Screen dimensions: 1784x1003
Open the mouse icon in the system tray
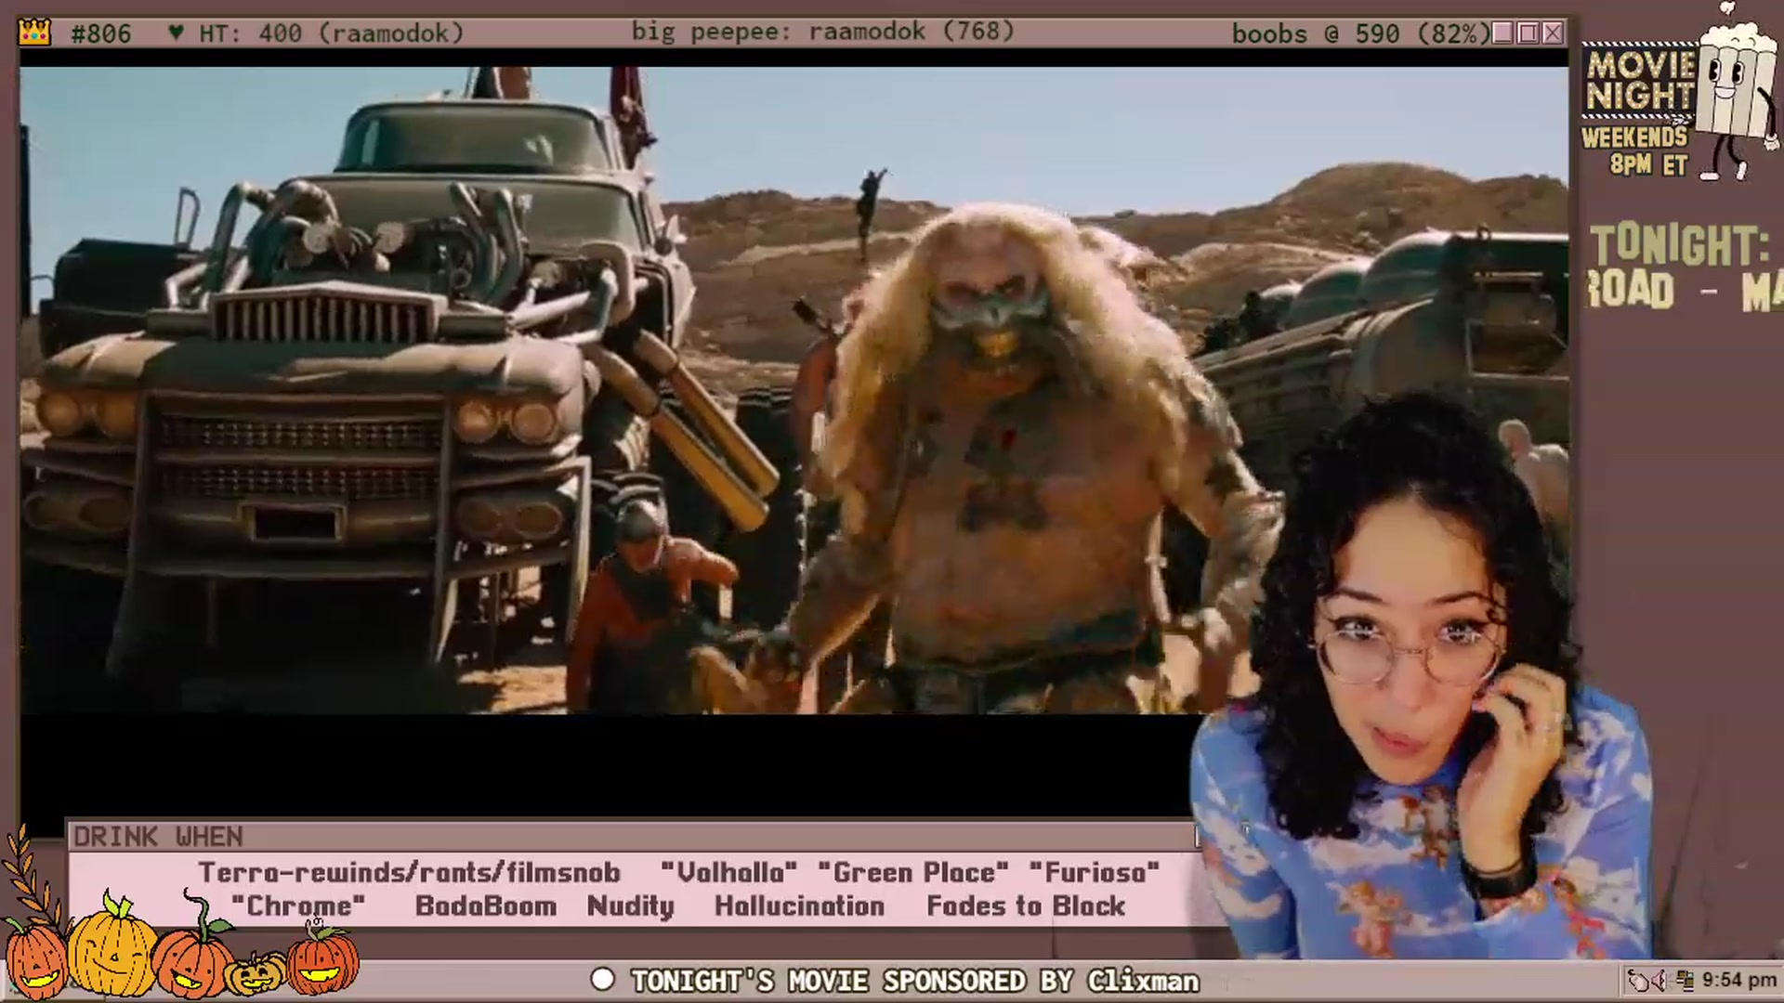pyautogui.click(x=1639, y=980)
